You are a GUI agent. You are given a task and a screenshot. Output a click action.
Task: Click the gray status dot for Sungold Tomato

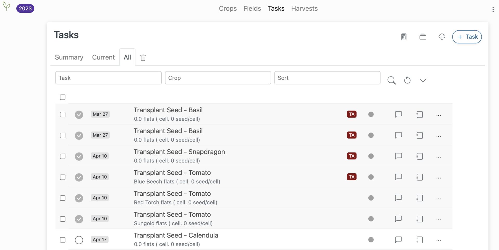point(371,219)
